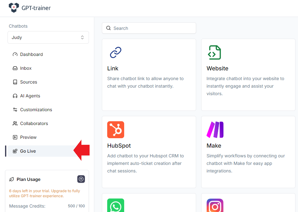Click the AI Agents headset icon
Viewport: 298px width, 212px height.
tap(15, 96)
